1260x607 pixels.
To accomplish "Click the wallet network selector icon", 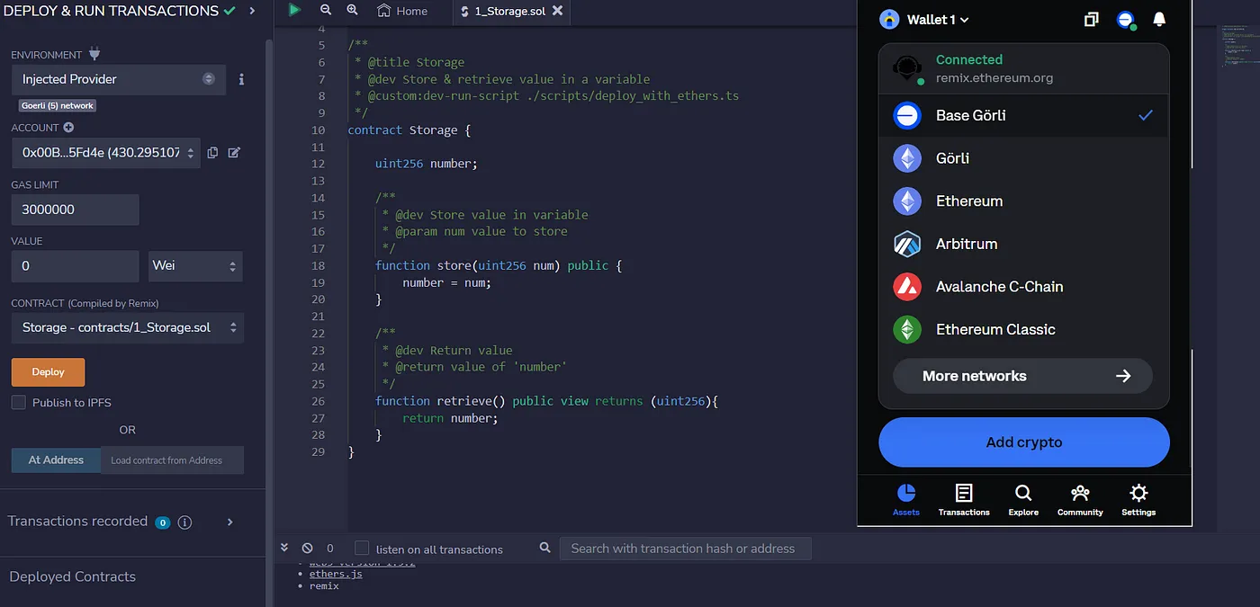I will pyautogui.click(x=1125, y=19).
